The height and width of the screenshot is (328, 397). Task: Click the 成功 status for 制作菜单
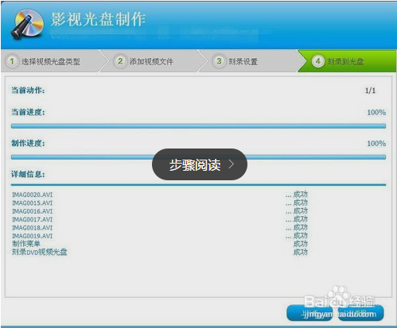[x=301, y=244]
